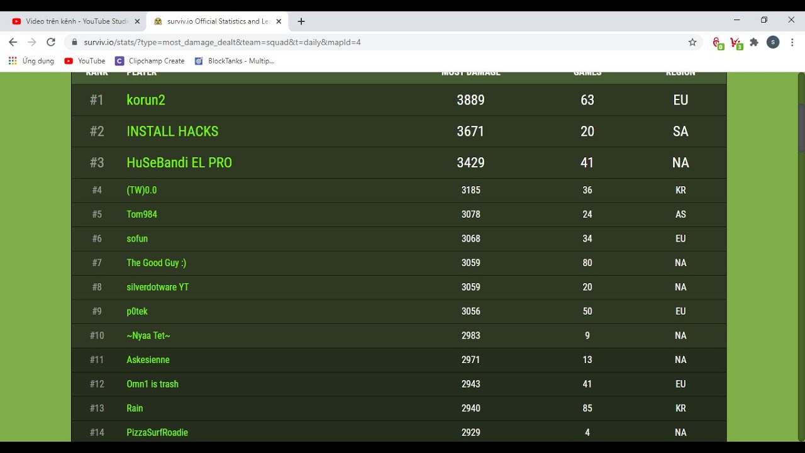
Task: Open player INSTALL HACKS profile
Action: tap(172, 131)
